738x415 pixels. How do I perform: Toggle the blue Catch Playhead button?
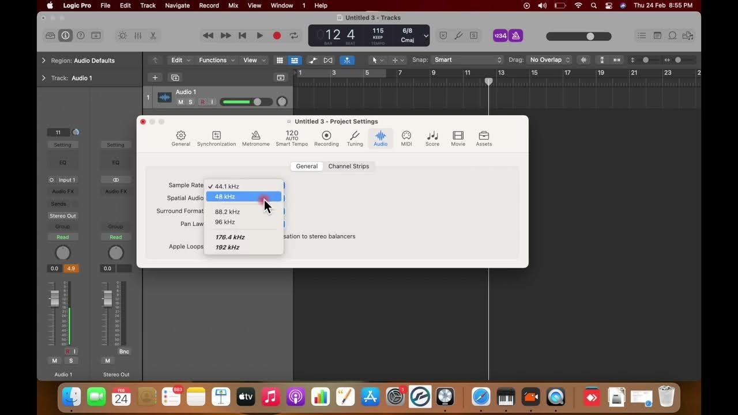(347, 60)
